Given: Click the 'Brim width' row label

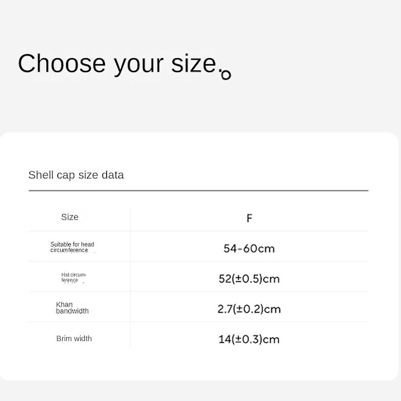Looking at the screenshot, I should click(74, 338).
